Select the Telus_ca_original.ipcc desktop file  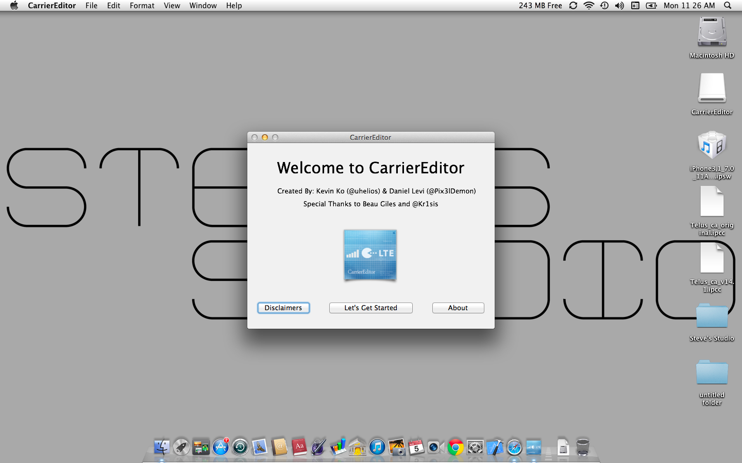point(712,211)
